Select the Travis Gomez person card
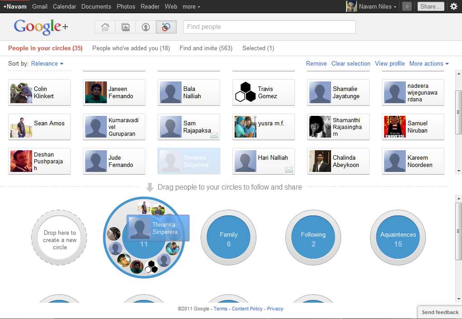The image size is (462, 319). click(x=263, y=93)
